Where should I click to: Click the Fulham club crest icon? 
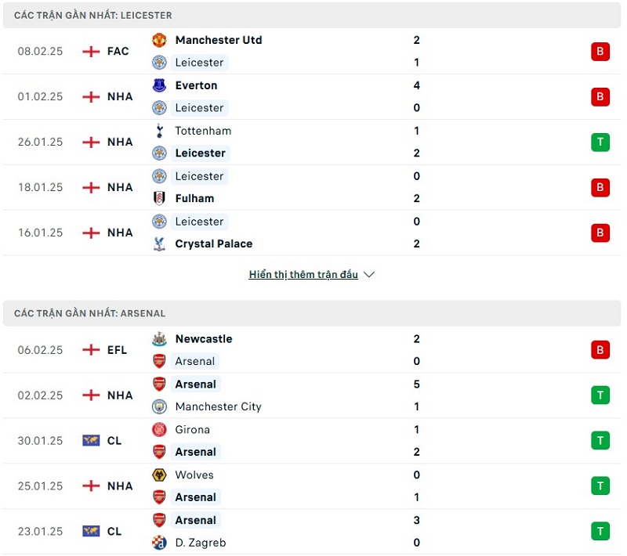pyautogui.click(x=159, y=198)
